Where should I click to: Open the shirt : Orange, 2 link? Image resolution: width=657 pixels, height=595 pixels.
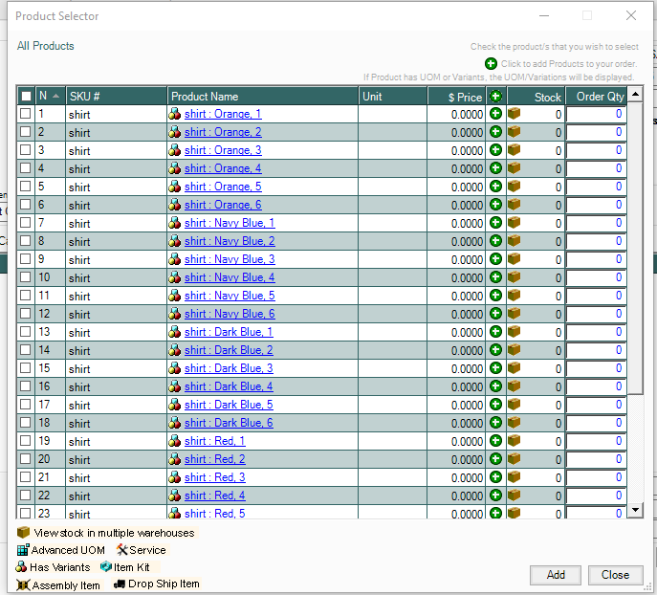click(223, 132)
